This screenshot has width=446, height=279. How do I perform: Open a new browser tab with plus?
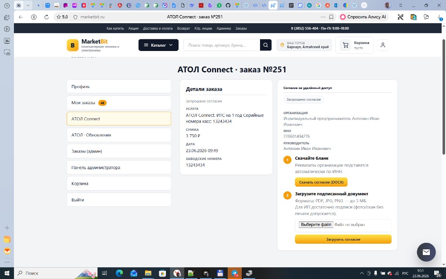[x=364, y=5]
